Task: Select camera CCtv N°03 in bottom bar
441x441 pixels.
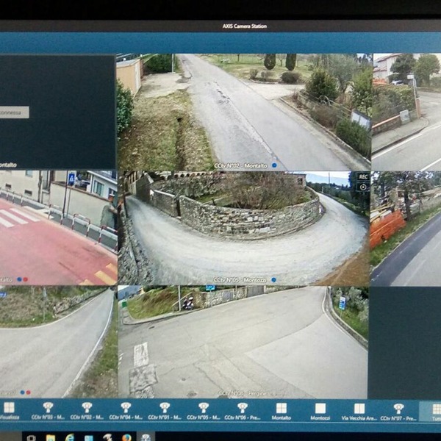Action: click(x=48, y=411)
